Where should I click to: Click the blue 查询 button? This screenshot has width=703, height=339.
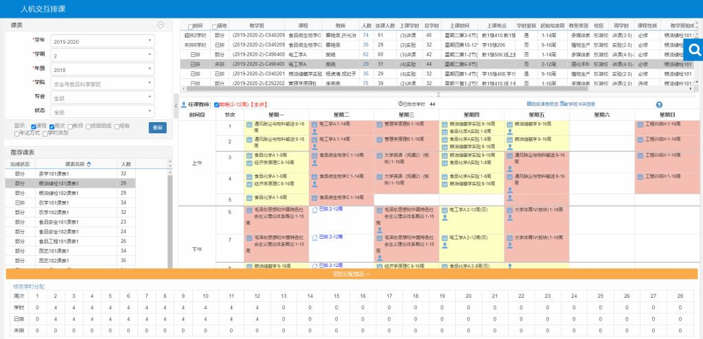pyautogui.click(x=157, y=128)
